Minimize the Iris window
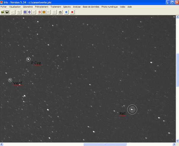 (x=168, y=2)
